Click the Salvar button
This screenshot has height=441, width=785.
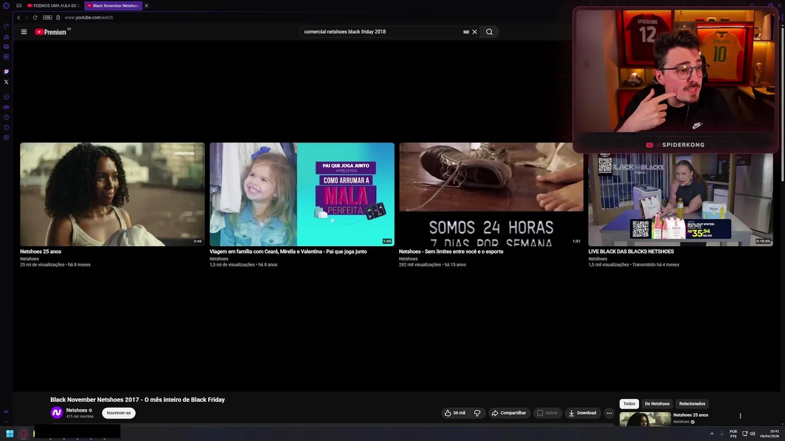[547, 413]
